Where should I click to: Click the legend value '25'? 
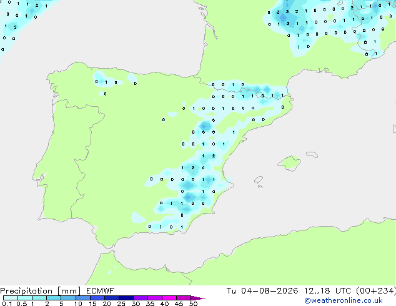(x=121, y=304)
